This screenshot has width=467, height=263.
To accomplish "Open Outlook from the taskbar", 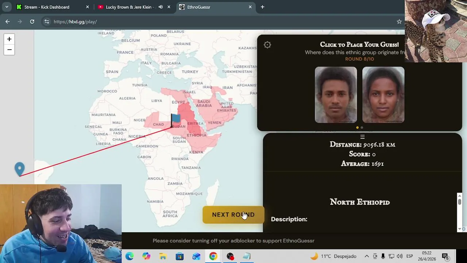I will click(196, 256).
